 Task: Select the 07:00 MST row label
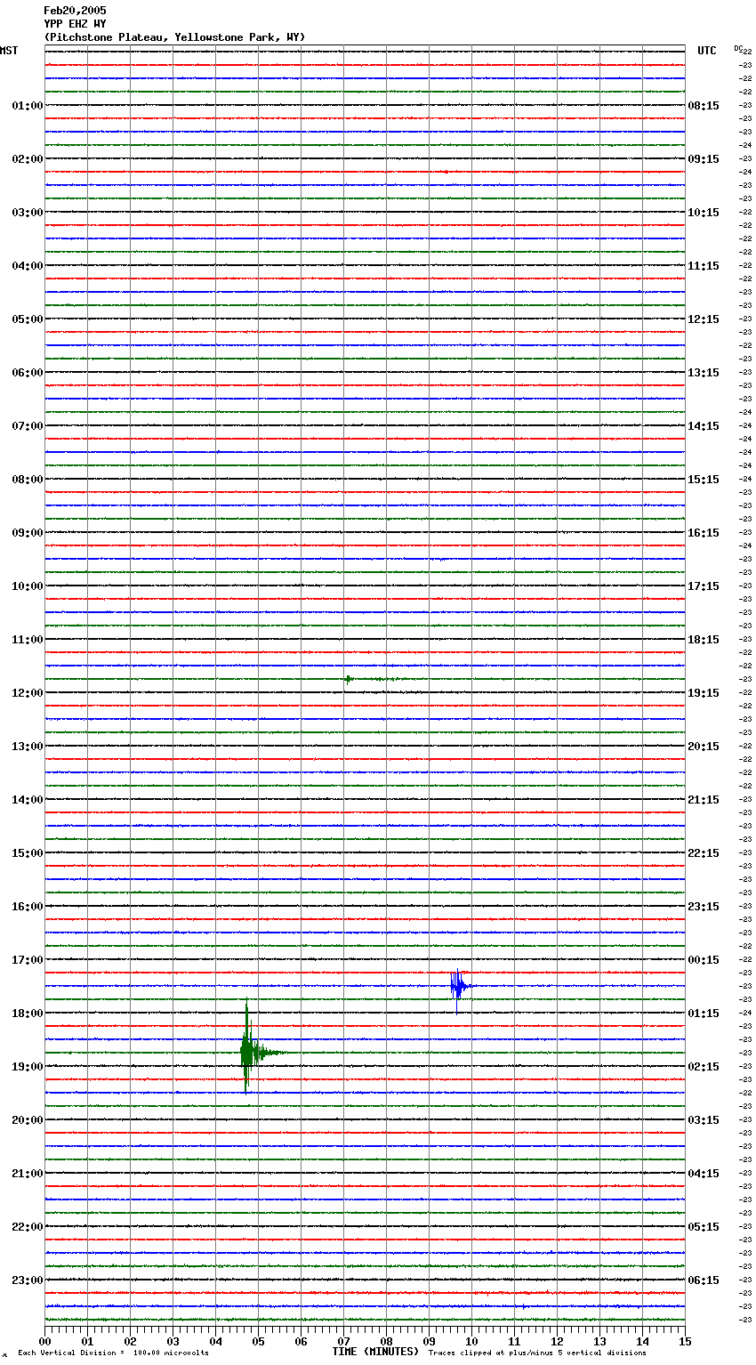[27, 425]
